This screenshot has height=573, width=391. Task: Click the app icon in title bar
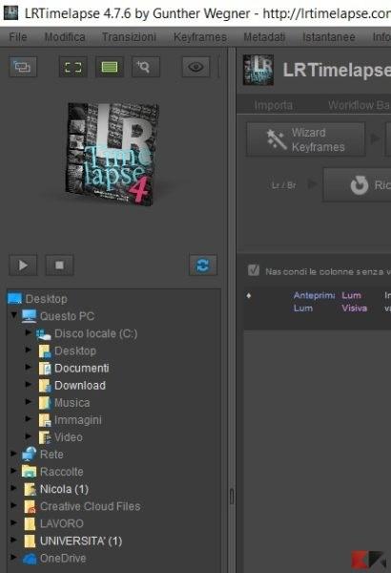click(x=10, y=12)
